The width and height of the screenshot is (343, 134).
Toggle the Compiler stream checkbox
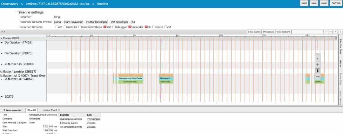[x=65, y=27]
